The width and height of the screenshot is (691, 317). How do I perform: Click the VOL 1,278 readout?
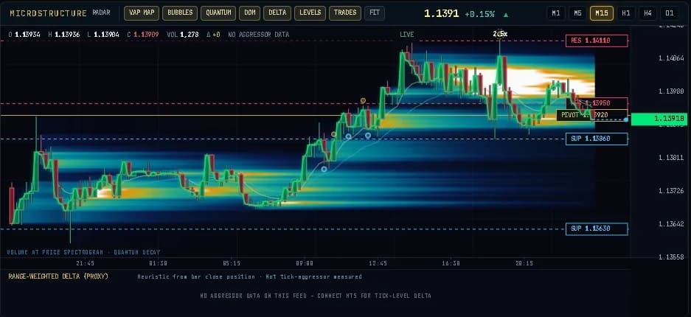[x=182, y=34]
